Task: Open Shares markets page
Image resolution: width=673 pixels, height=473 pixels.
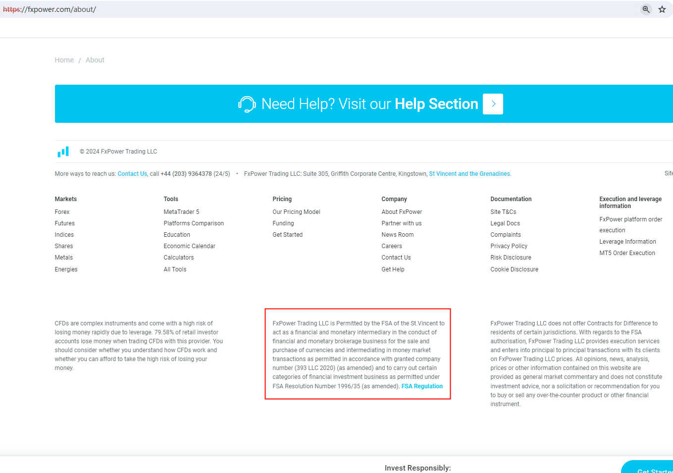Action: (64, 246)
